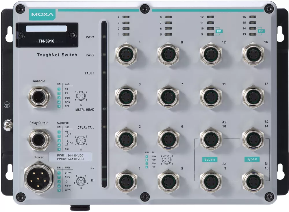Select the A2 port 10 connector
The width and height of the screenshot is (289, 212).
(x=211, y=139)
